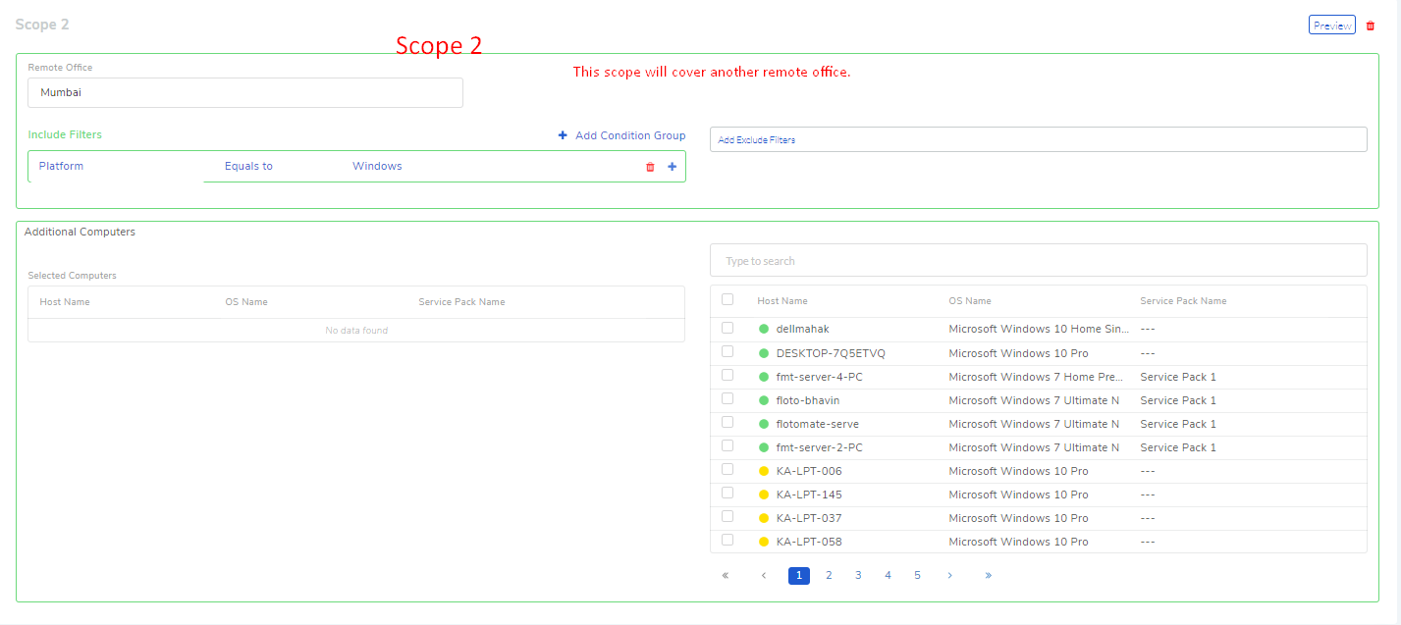The width and height of the screenshot is (1401, 625).
Task: Click the plus icon beside Add Condition Group
Action: click(563, 135)
